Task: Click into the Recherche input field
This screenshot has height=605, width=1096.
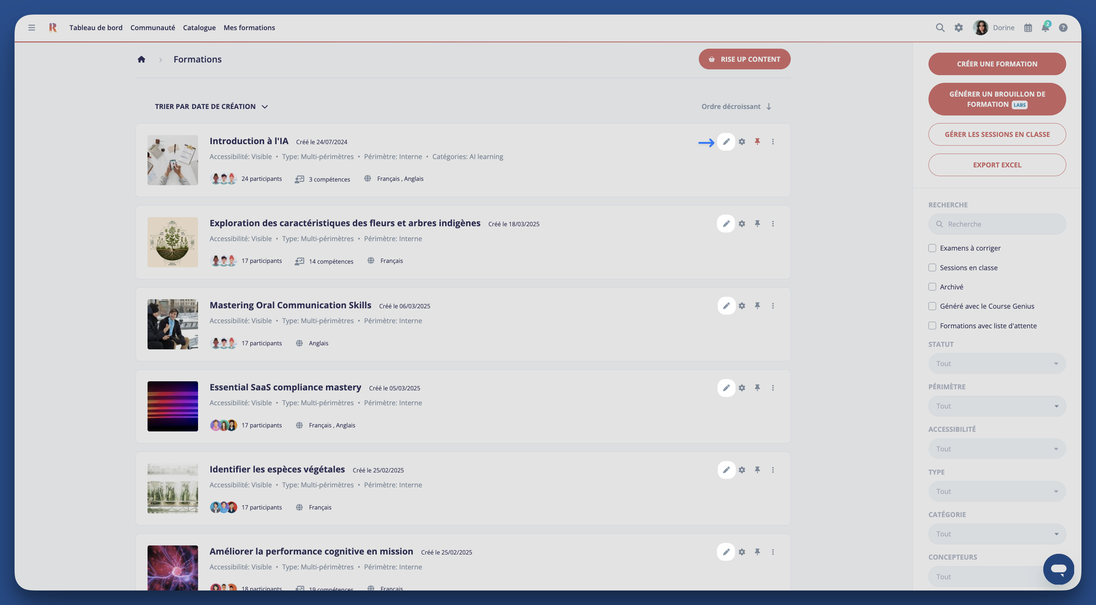Action: 1002,224
